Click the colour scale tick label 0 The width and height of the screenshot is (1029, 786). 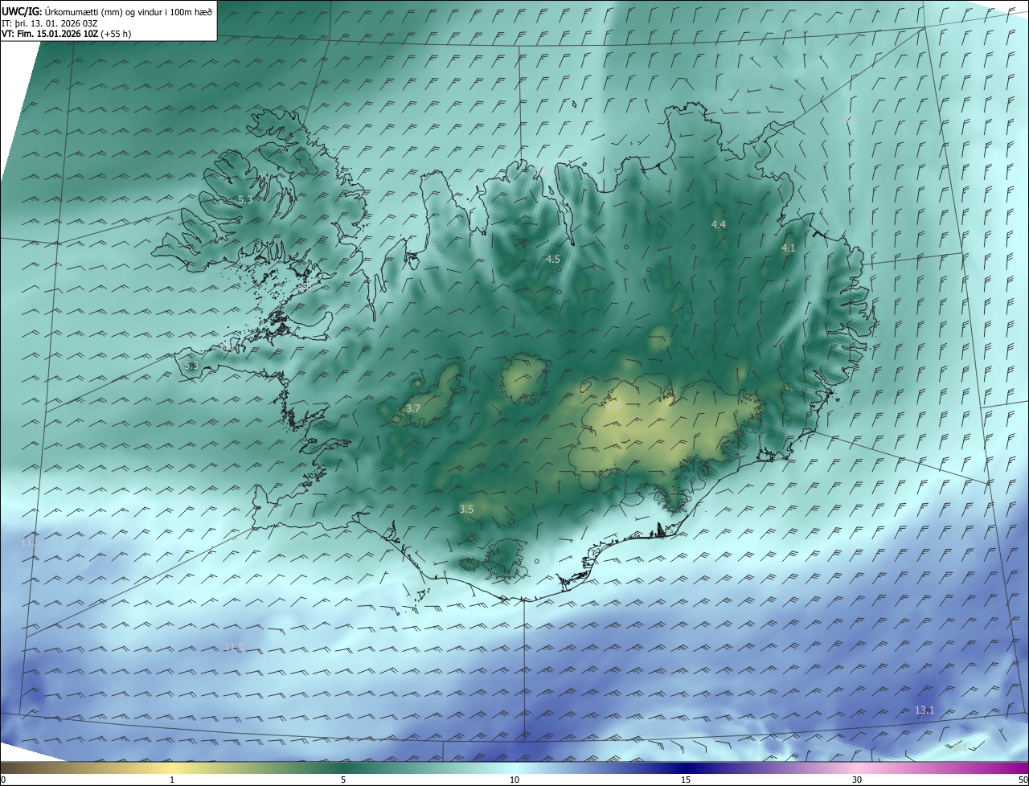[3, 780]
